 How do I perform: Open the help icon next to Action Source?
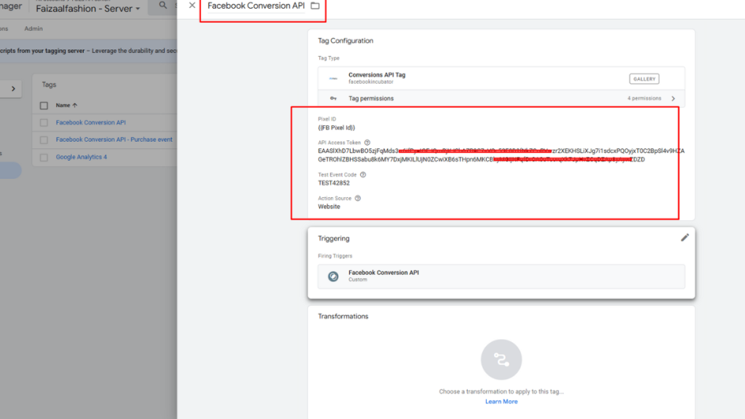click(x=358, y=199)
